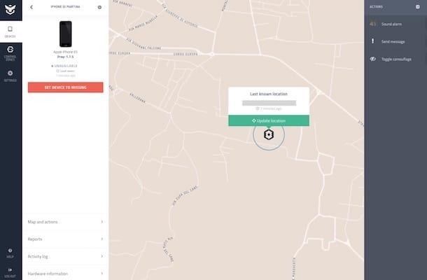Click the iPhone device thumbnail image

[66, 34]
